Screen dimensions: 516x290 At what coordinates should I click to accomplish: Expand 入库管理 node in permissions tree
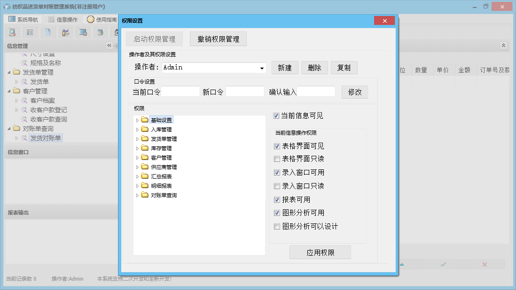[x=138, y=130]
